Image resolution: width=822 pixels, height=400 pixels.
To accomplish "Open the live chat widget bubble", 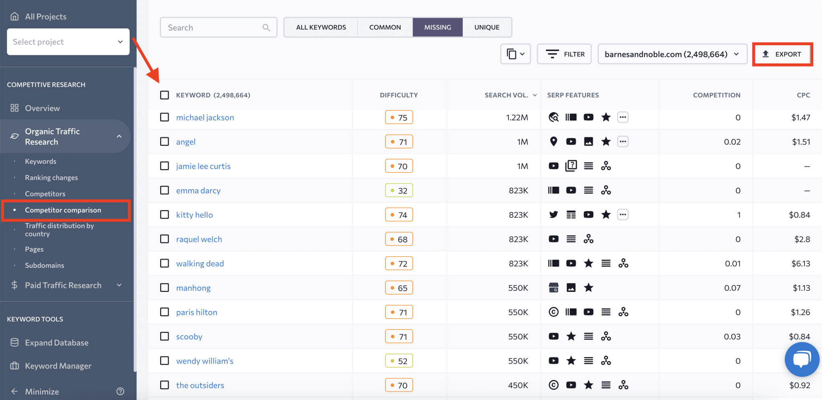I will [x=802, y=359].
